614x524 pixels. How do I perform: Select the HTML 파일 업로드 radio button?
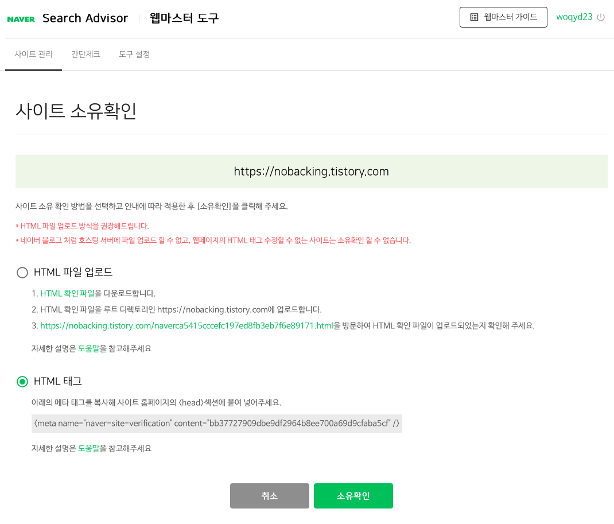pyautogui.click(x=22, y=272)
